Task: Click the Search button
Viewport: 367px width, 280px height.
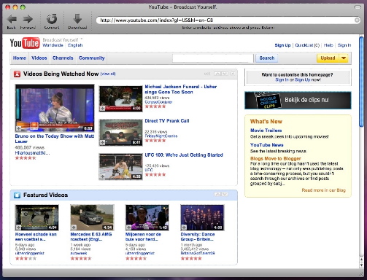Action: click(266, 58)
